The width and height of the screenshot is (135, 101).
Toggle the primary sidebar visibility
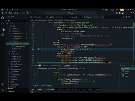(x=120, y=13)
